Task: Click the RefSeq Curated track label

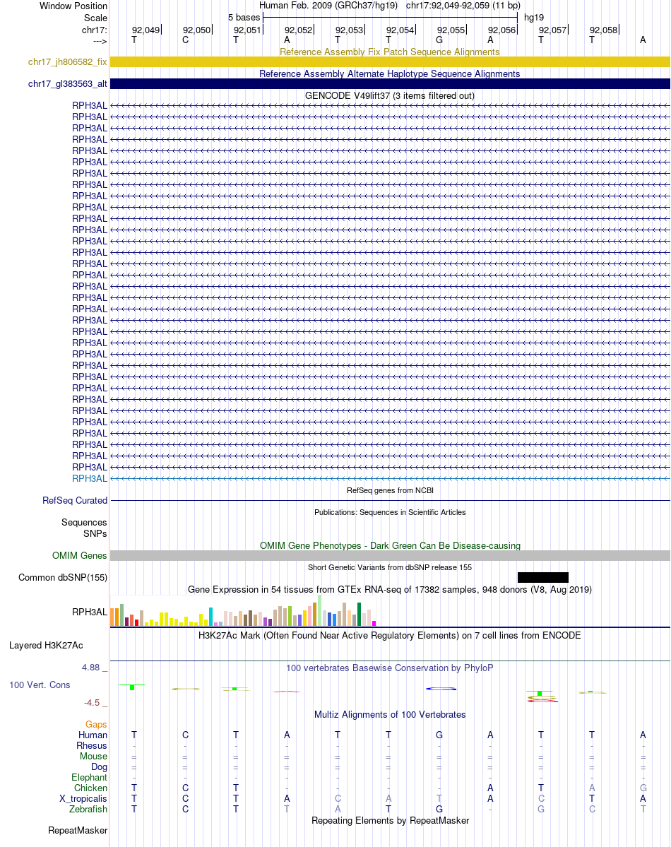Action: [x=75, y=501]
